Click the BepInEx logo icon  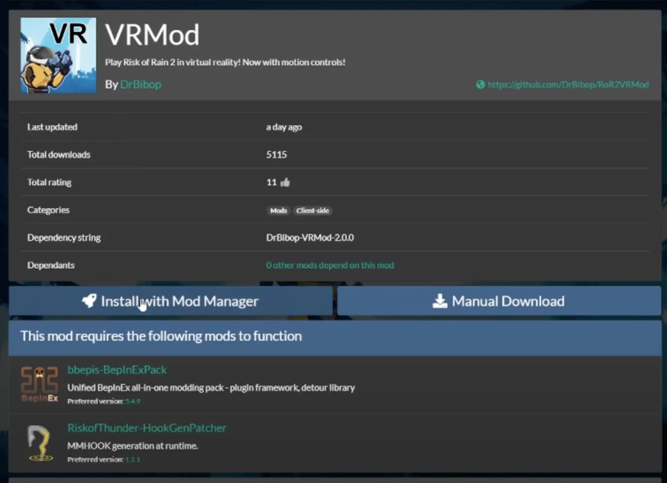(x=40, y=384)
